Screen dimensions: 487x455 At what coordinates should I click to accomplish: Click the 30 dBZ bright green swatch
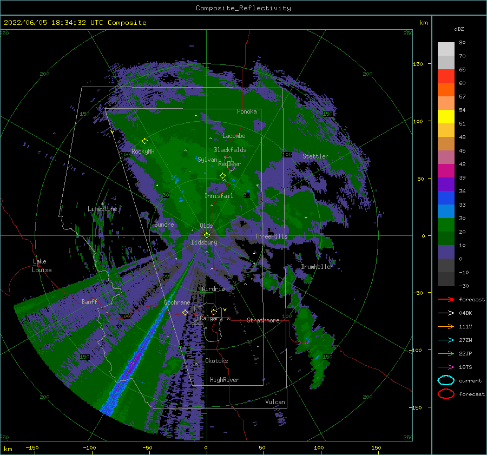[446, 225]
